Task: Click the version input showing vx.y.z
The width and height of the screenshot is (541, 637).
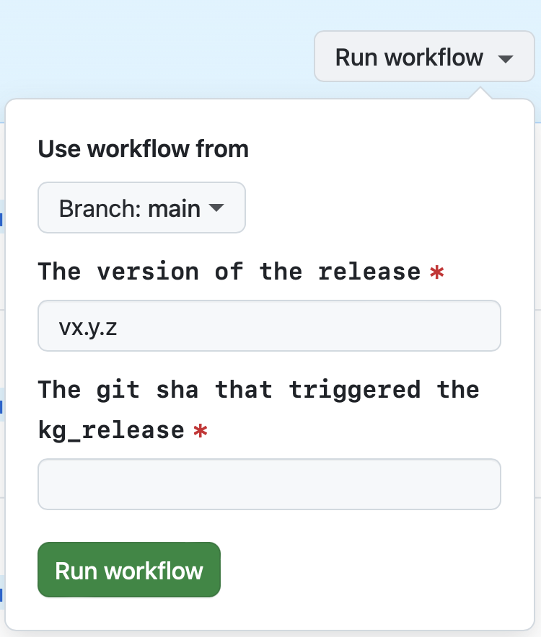Action: point(269,326)
